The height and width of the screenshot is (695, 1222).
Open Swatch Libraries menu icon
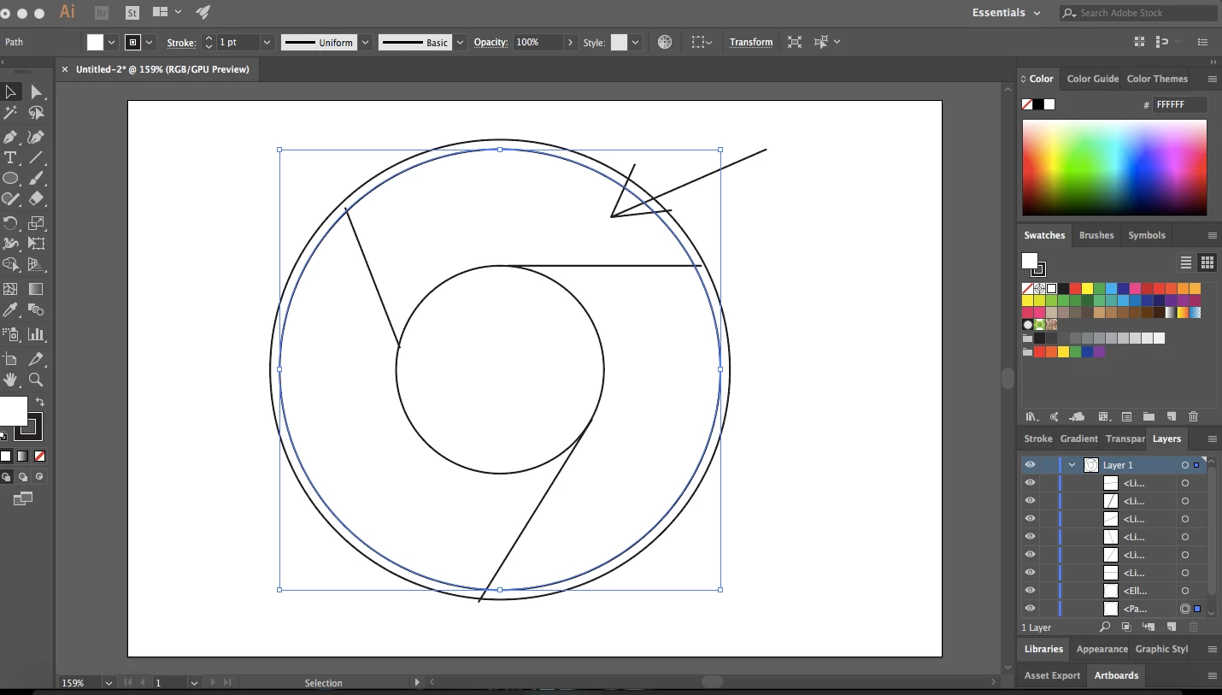(x=1031, y=417)
